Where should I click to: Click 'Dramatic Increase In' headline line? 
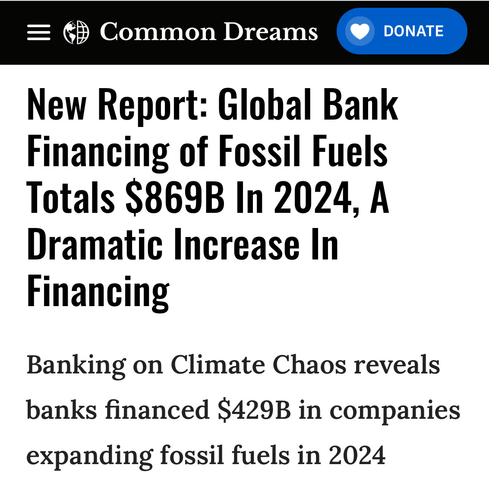point(183,244)
